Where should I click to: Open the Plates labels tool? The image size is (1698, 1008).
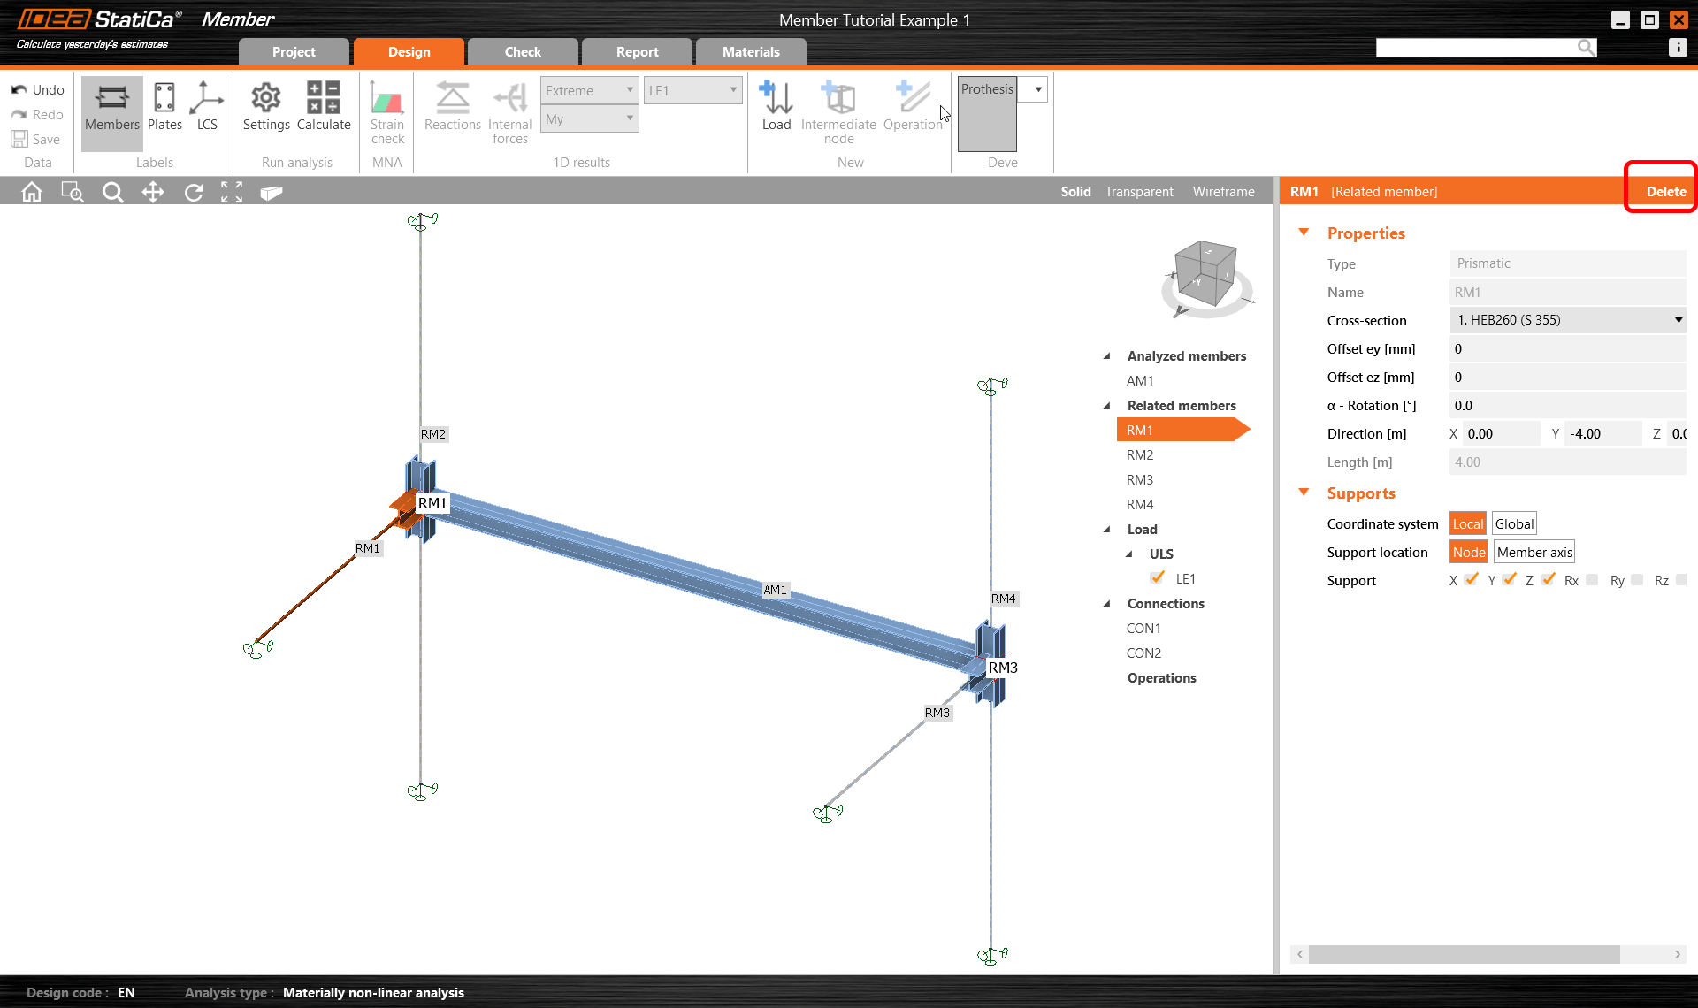(164, 106)
